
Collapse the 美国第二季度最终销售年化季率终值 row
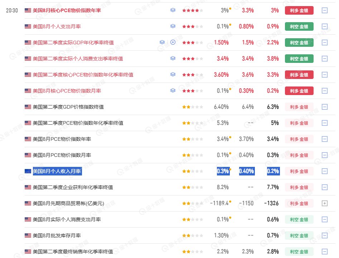pyautogui.click(x=325, y=252)
